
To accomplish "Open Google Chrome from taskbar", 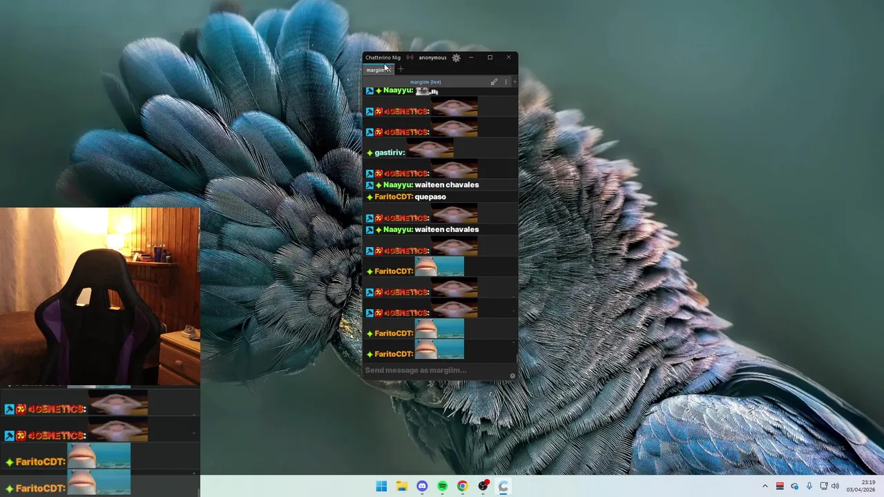I will (x=462, y=487).
